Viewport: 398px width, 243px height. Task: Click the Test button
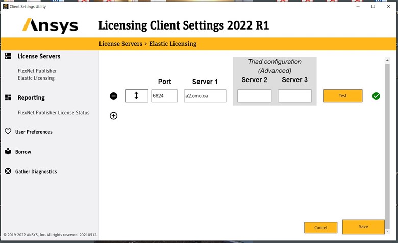343,96
